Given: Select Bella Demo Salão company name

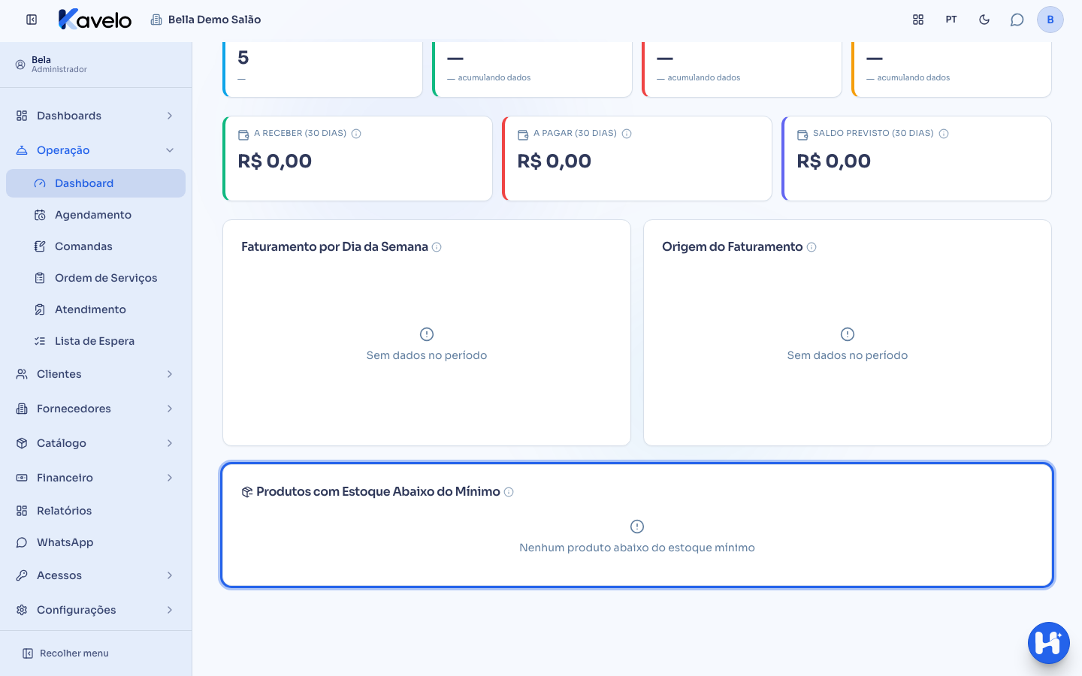Looking at the screenshot, I should point(214,20).
